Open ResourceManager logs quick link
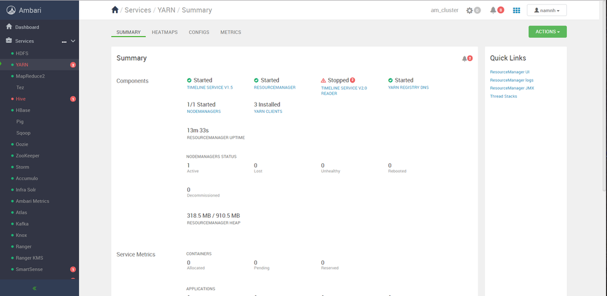607x296 pixels. (x=511, y=81)
